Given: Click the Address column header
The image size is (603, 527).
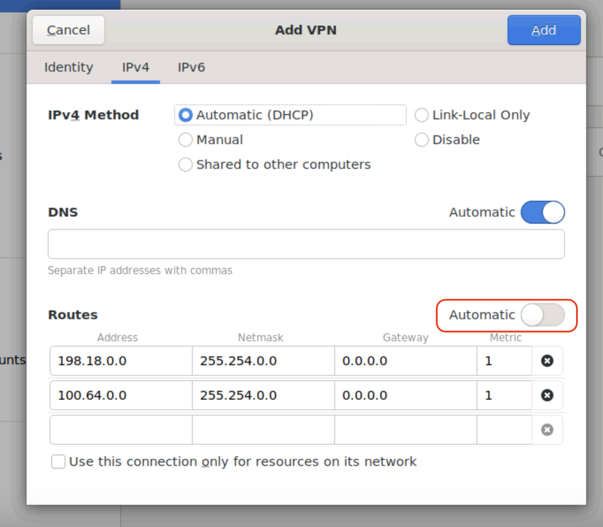Looking at the screenshot, I should 118,338.
